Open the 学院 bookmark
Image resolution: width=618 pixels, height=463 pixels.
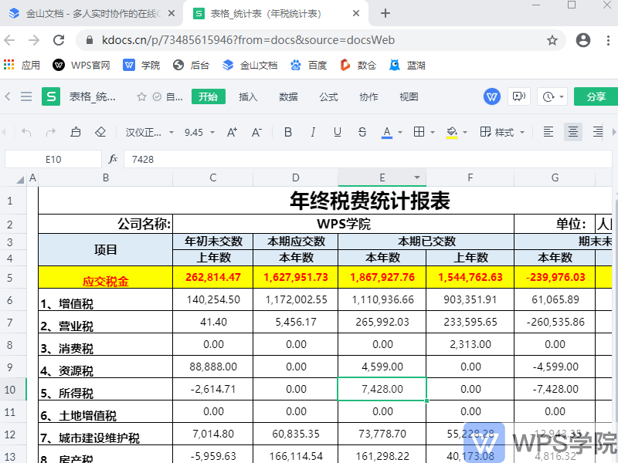click(x=141, y=65)
